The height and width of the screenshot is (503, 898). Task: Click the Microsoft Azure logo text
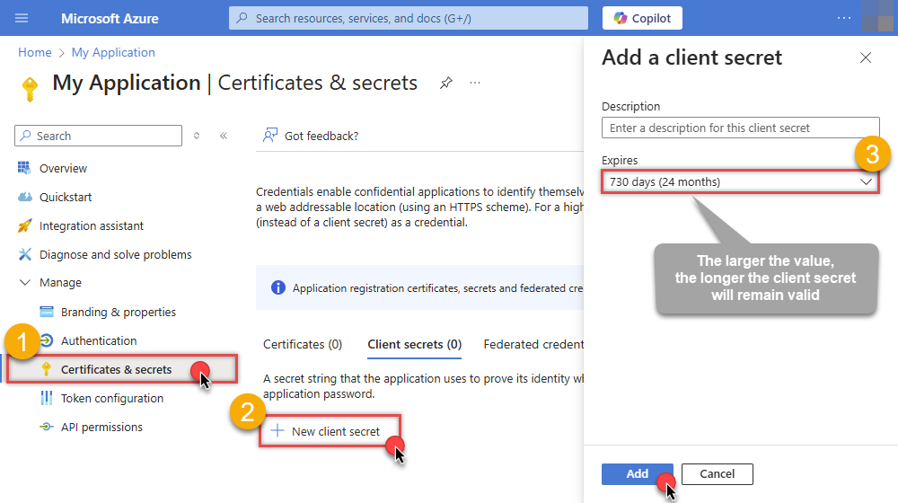110,18
